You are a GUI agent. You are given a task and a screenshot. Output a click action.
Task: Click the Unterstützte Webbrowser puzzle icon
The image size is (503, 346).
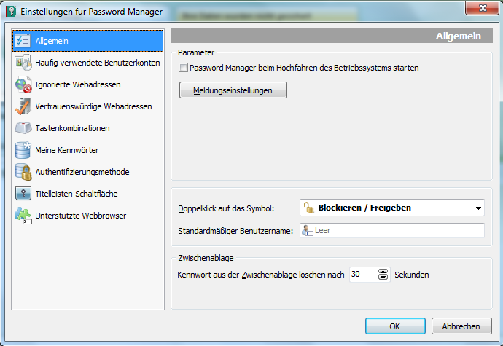23,216
